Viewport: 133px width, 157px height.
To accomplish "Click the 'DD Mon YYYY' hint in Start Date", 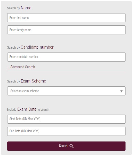I will pos(32,119).
